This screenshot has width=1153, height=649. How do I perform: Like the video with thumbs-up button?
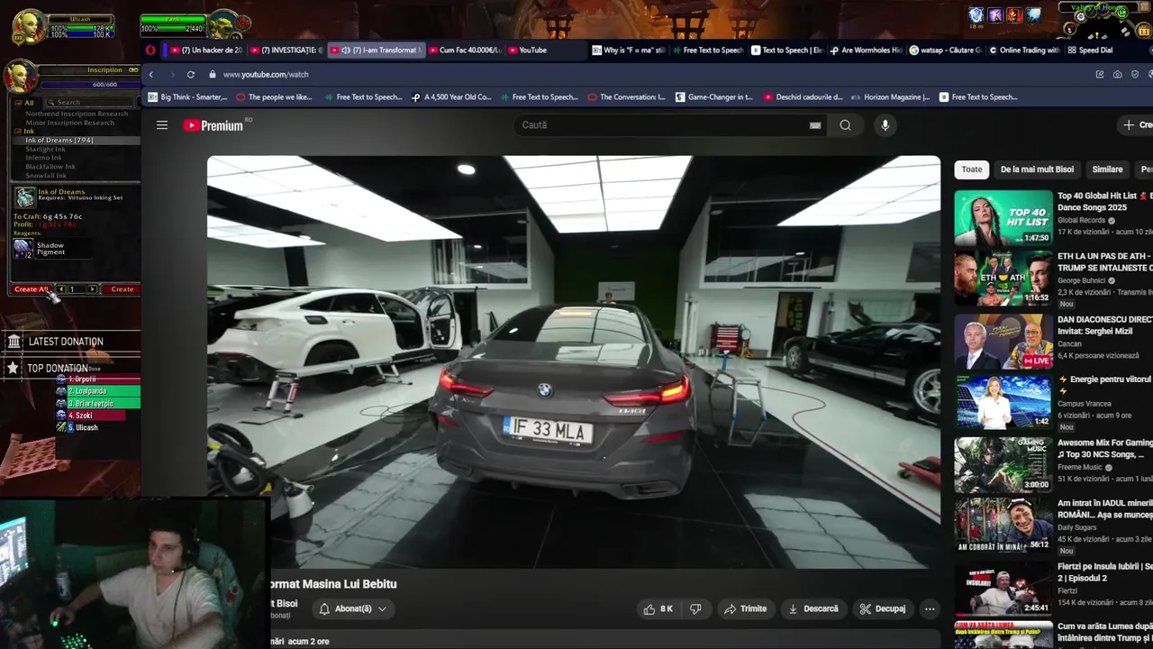658,609
